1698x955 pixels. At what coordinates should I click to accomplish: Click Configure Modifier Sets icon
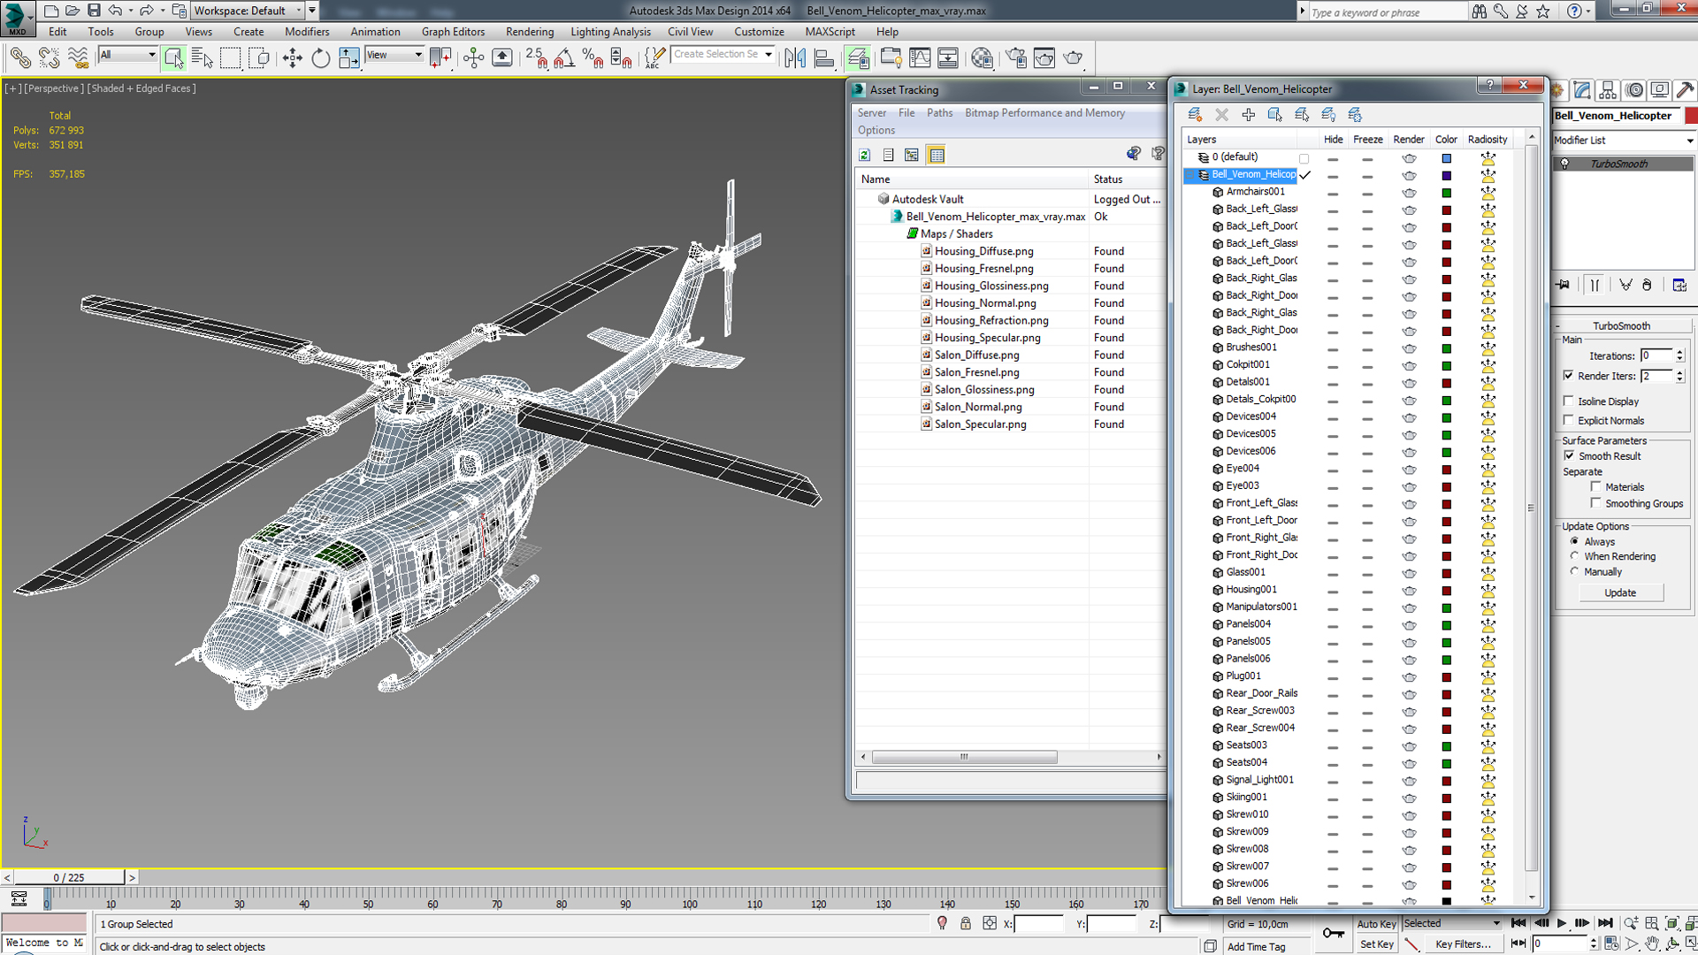tap(1679, 285)
